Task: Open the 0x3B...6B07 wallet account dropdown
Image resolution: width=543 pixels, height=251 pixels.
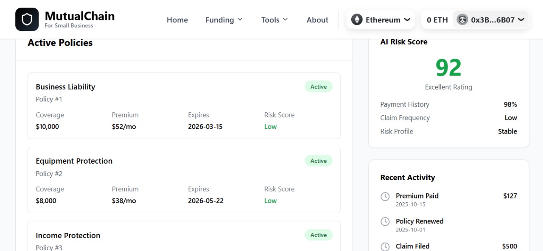Action: coord(491,20)
